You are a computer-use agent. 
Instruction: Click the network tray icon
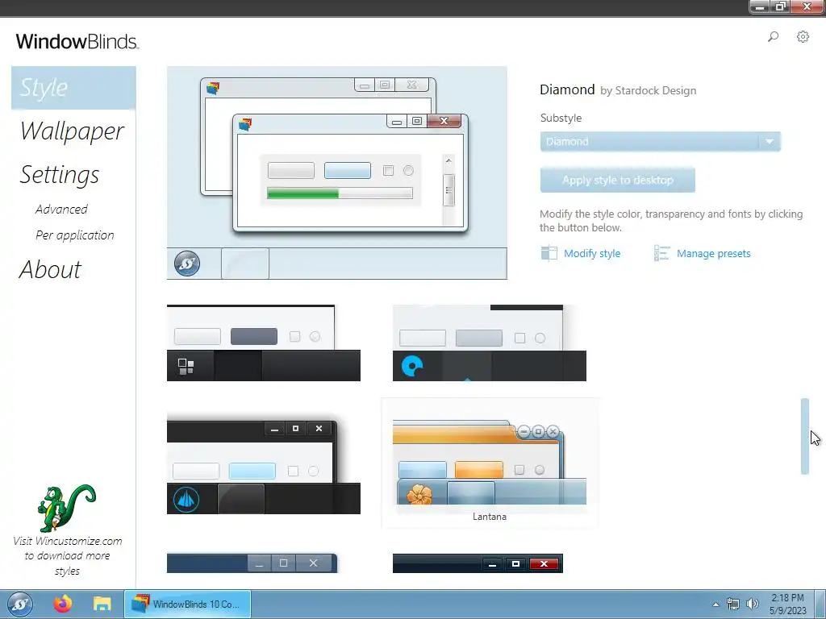pyautogui.click(x=732, y=604)
